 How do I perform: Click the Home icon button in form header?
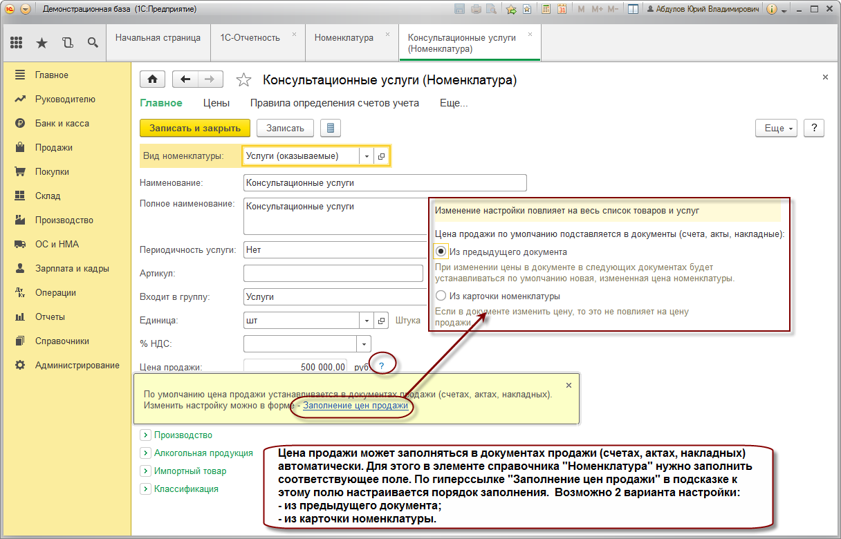[x=152, y=79]
